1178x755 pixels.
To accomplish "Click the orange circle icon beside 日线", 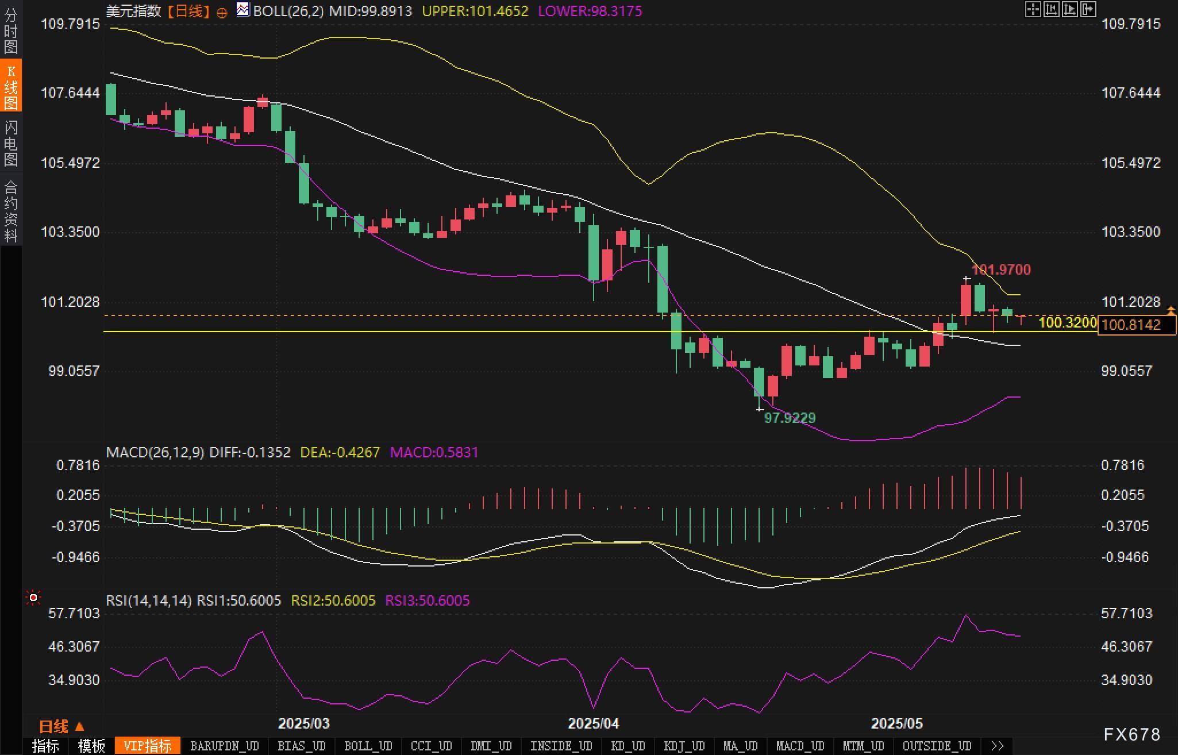I will coord(222,13).
